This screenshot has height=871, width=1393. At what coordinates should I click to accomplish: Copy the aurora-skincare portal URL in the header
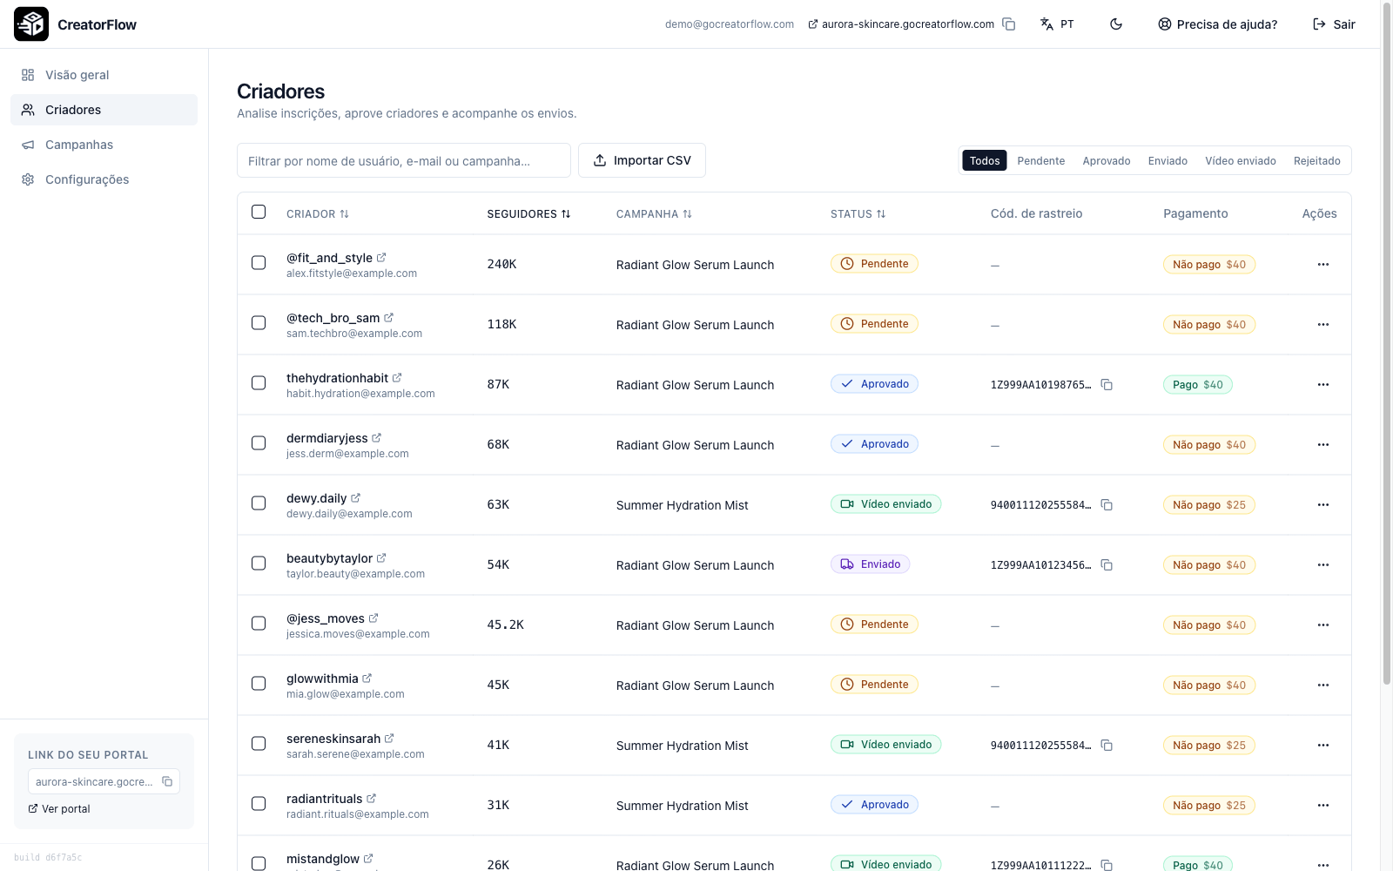coord(1009,24)
